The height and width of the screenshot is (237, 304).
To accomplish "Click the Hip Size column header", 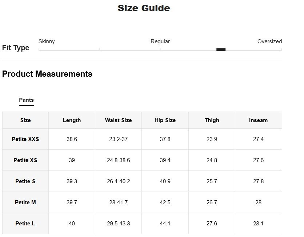I will [165, 120].
